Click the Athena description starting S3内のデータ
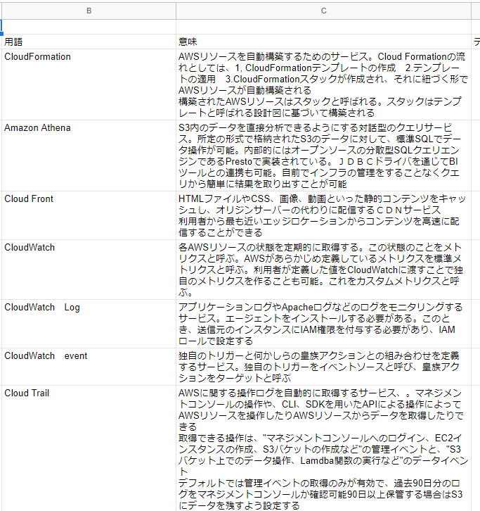Viewport: 480px width, 511px height. tap(323, 156)
